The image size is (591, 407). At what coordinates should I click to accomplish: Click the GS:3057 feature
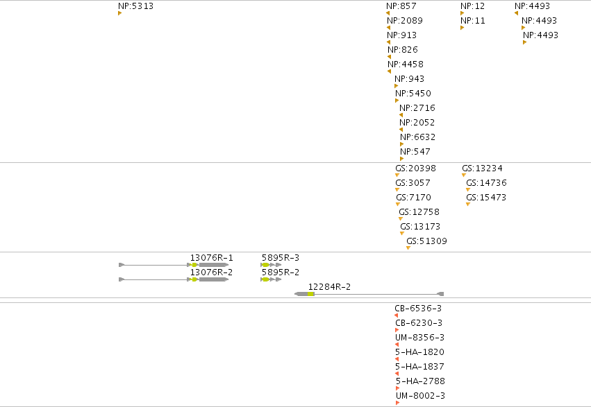(413, 183)
